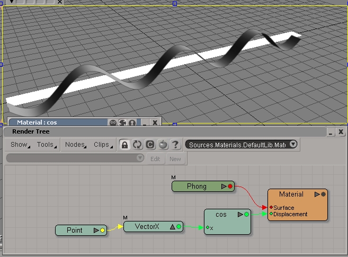Click the C clear icon in toolbar
348x257 pixels.
[150, 145]
